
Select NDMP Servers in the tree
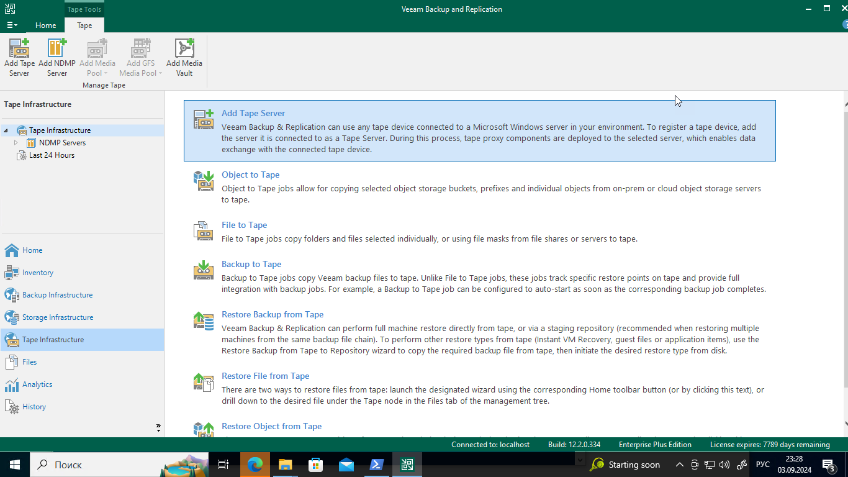(62, 143)
